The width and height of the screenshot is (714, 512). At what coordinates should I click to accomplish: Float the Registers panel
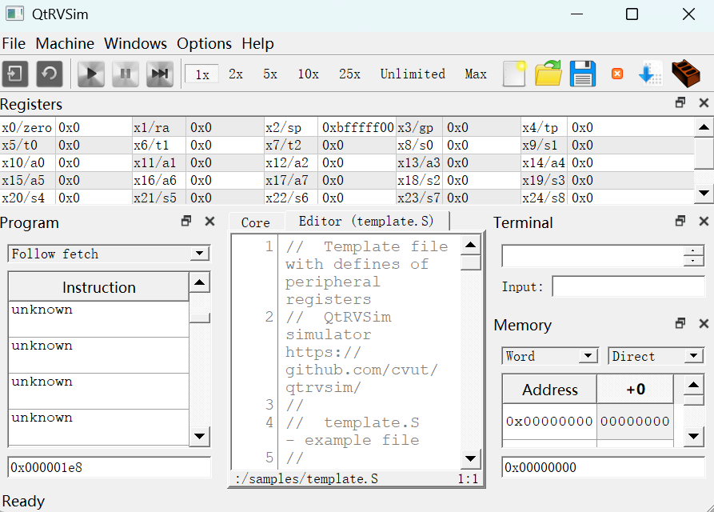[x=680, y=103]
